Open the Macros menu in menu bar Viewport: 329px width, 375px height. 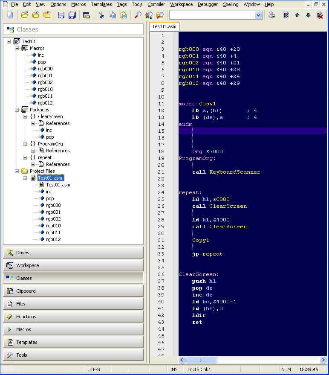point(78,4)
